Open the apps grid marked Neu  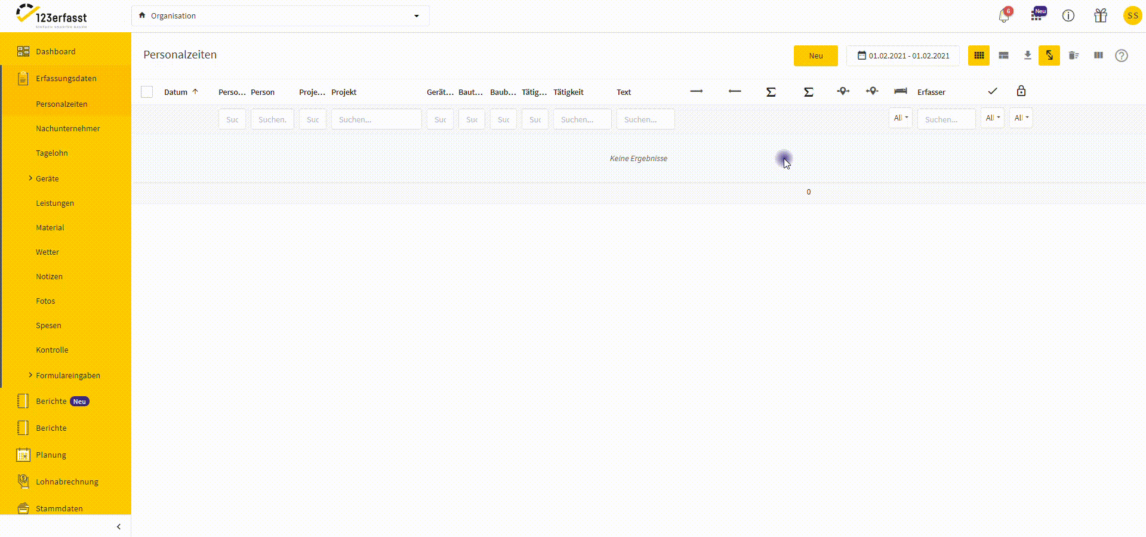pyautogui.click(x=1037, y=15)
